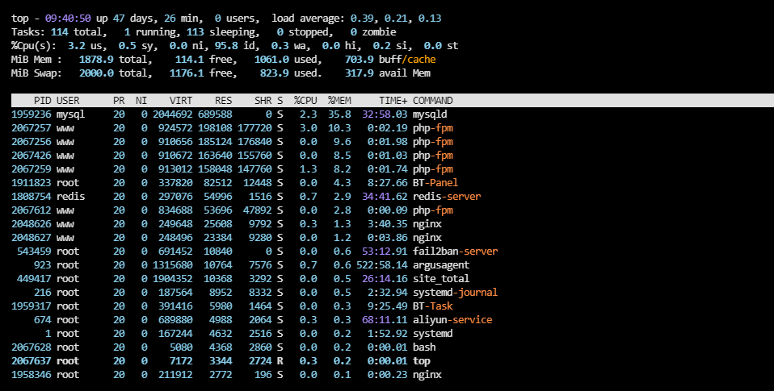
Task: Select the systemd-journal process name
Action: click(x=455, y=292)
